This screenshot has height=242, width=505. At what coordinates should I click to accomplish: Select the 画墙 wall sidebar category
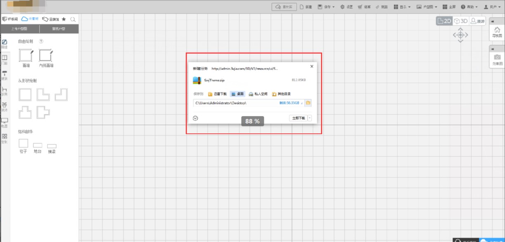pos(5,44)
